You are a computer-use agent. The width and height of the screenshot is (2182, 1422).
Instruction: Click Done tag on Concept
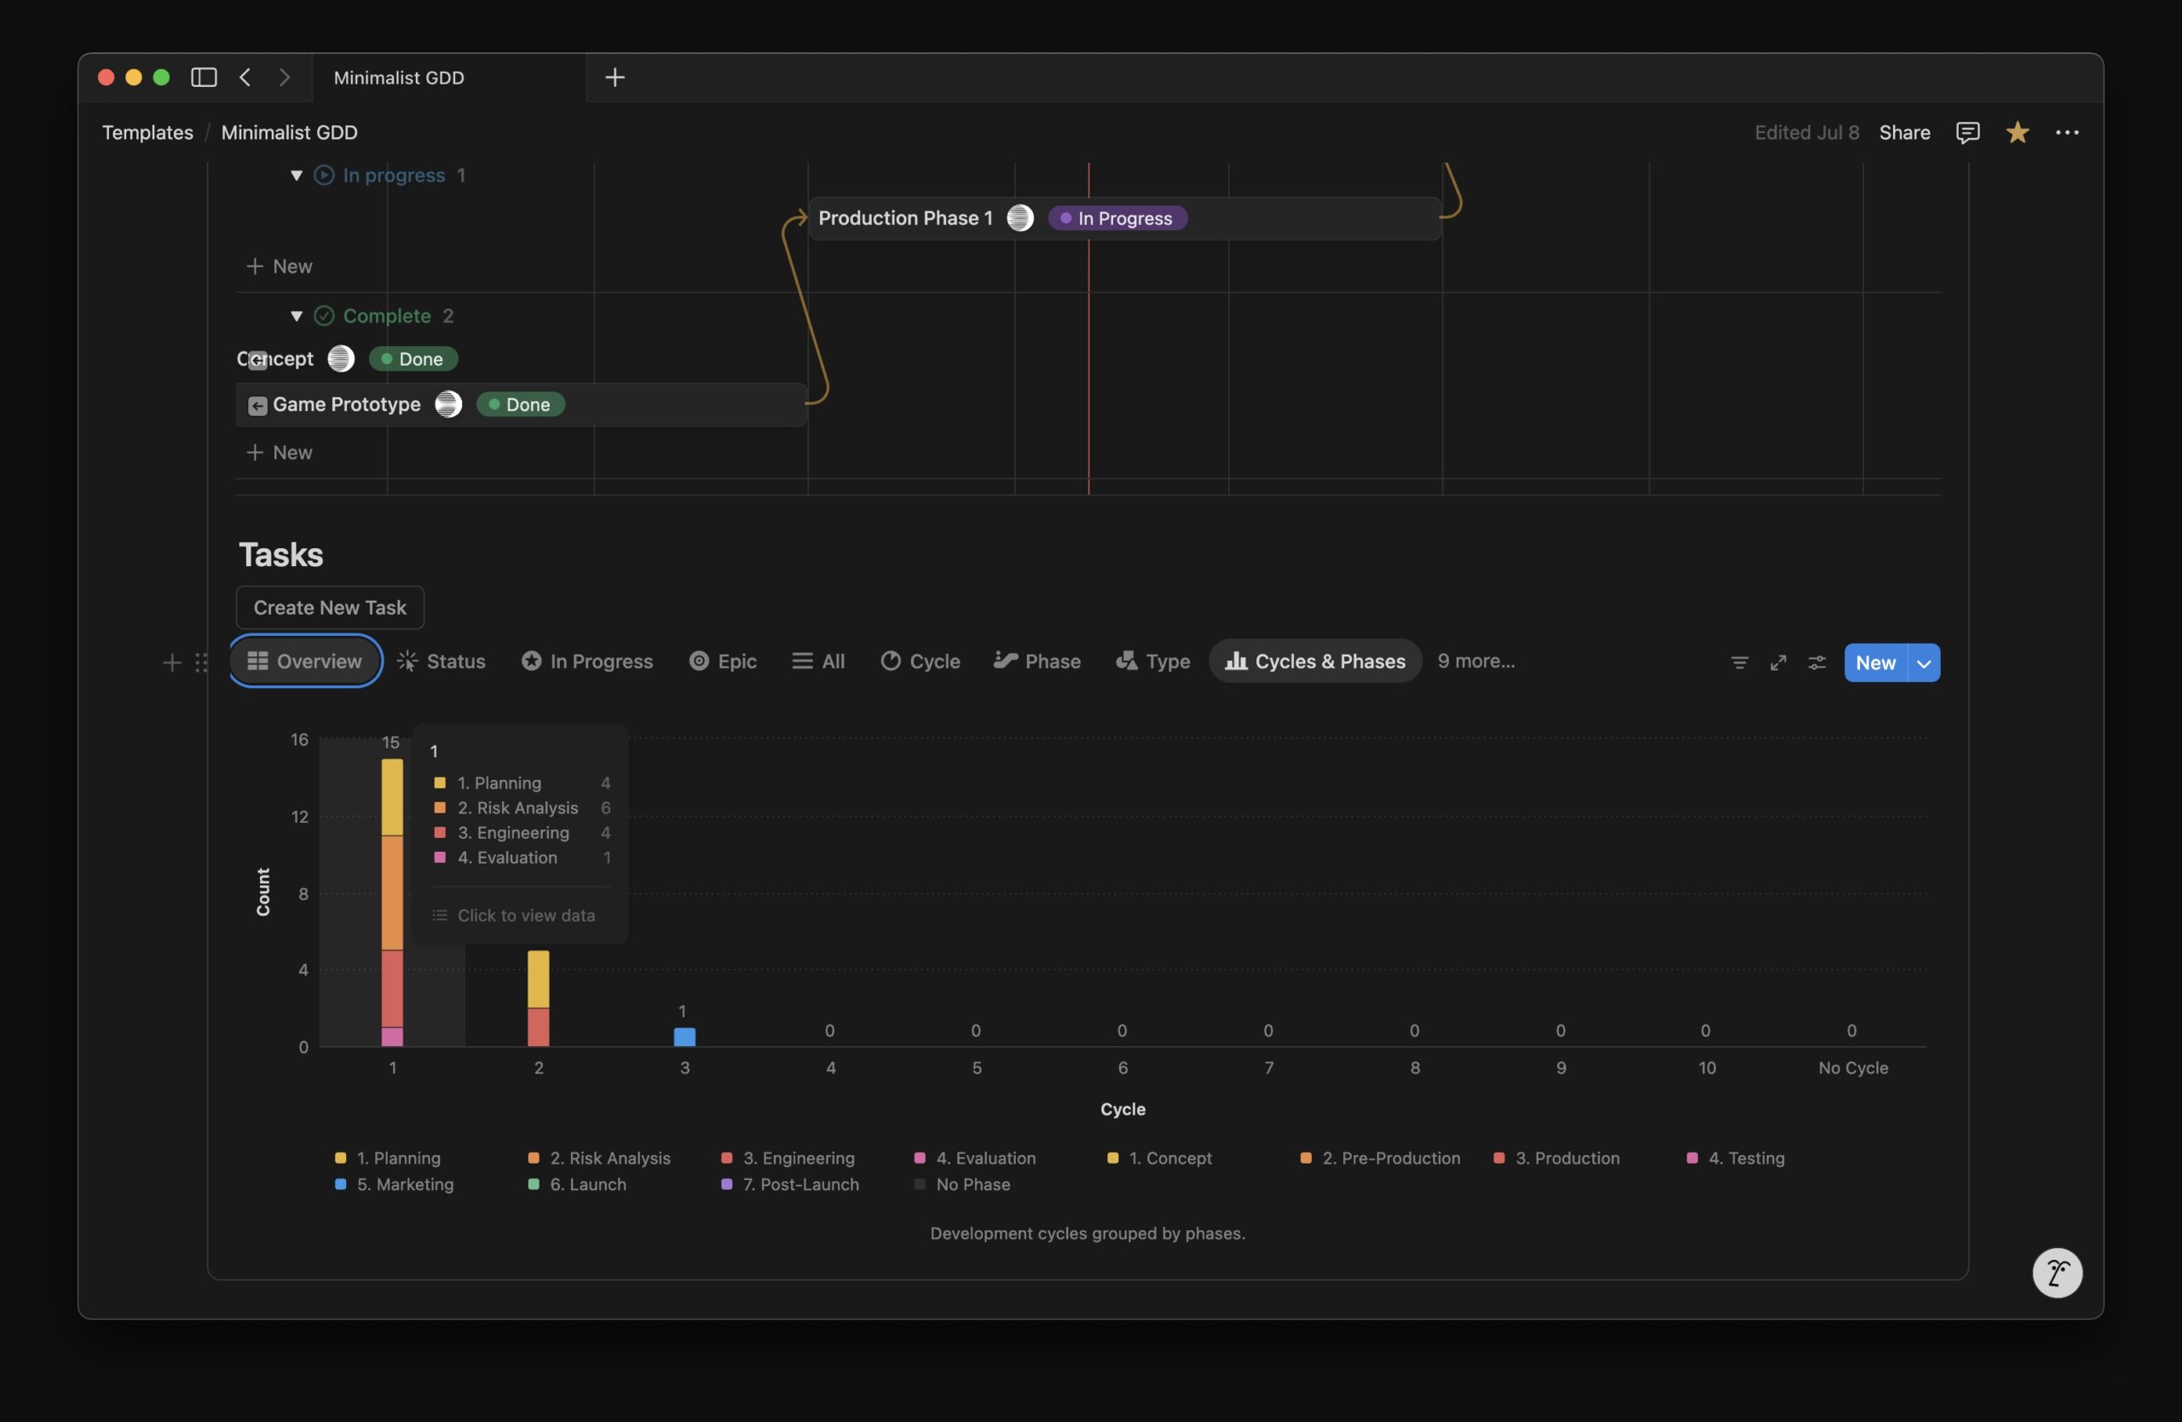point(413,358)
